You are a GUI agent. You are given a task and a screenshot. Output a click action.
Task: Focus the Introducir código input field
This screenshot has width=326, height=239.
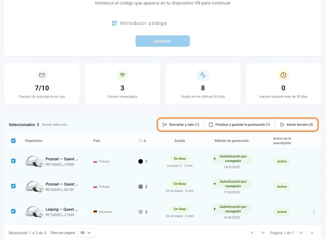click(163, 23)
